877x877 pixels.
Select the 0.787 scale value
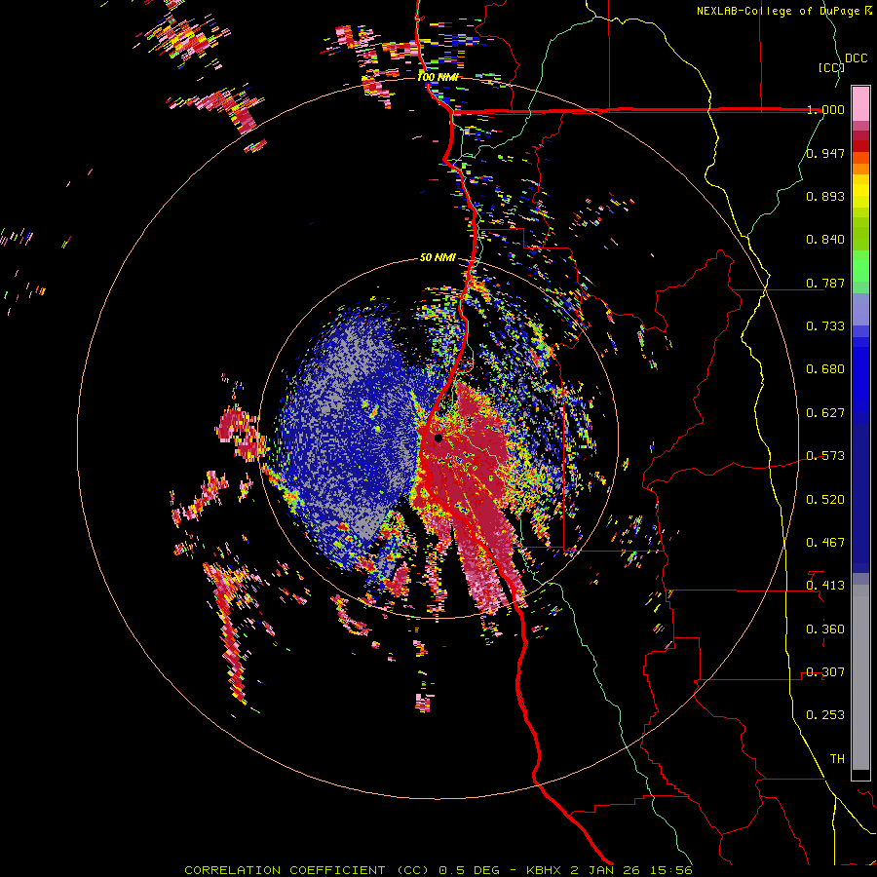point(825,283)
